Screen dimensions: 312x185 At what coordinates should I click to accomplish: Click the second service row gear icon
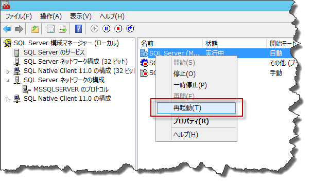click(x=144, y=63)
